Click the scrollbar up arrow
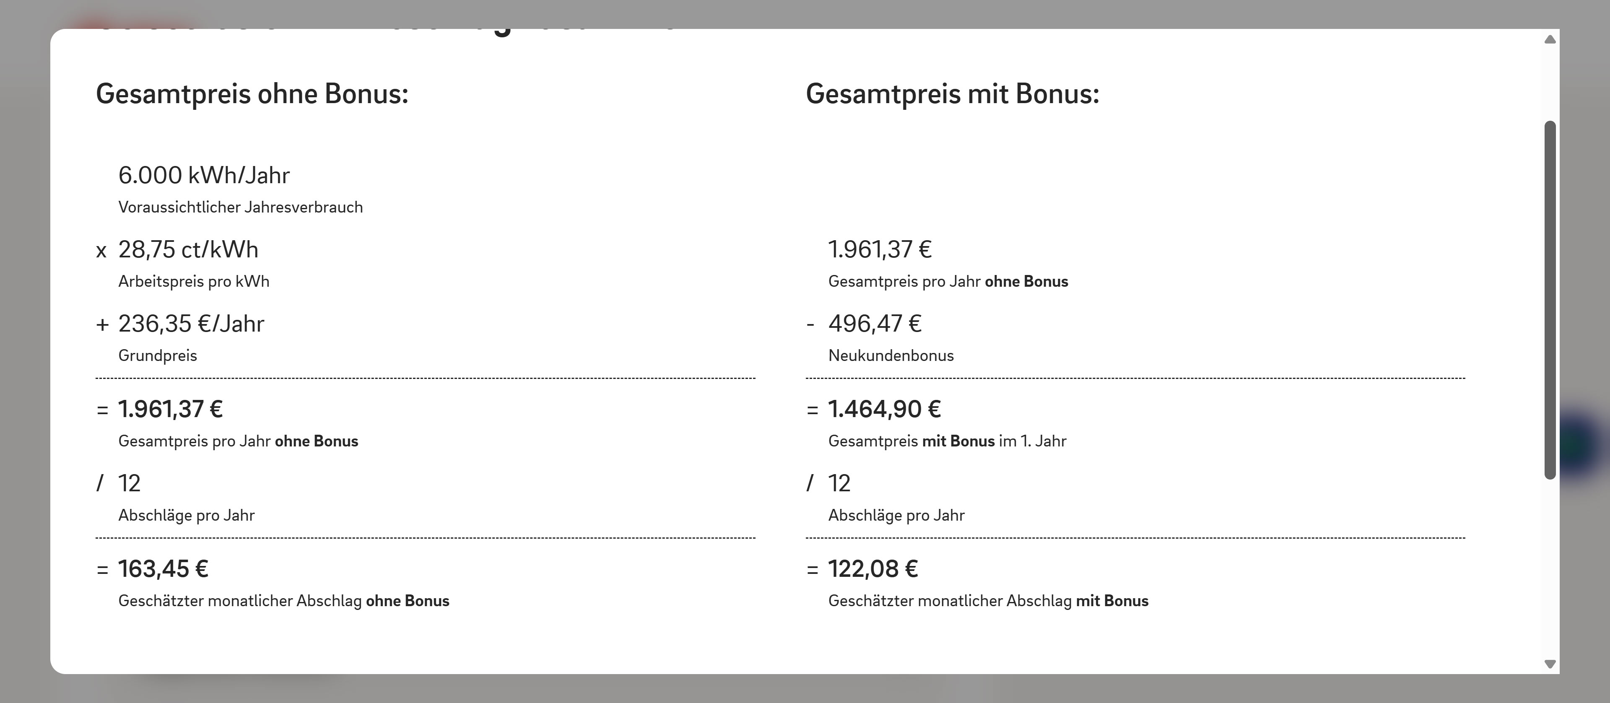 tap(1549, 39)
